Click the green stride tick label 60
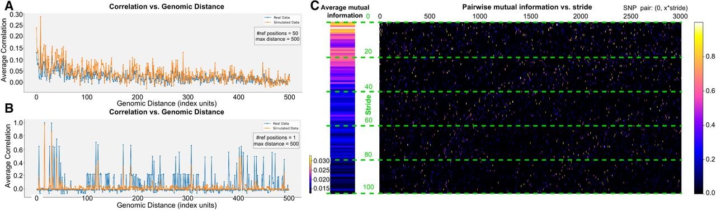 (x=368, y=120)
